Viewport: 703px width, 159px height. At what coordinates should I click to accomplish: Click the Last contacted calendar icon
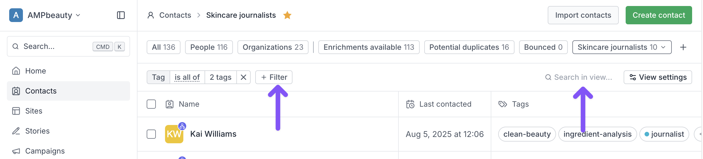(410, 104)
